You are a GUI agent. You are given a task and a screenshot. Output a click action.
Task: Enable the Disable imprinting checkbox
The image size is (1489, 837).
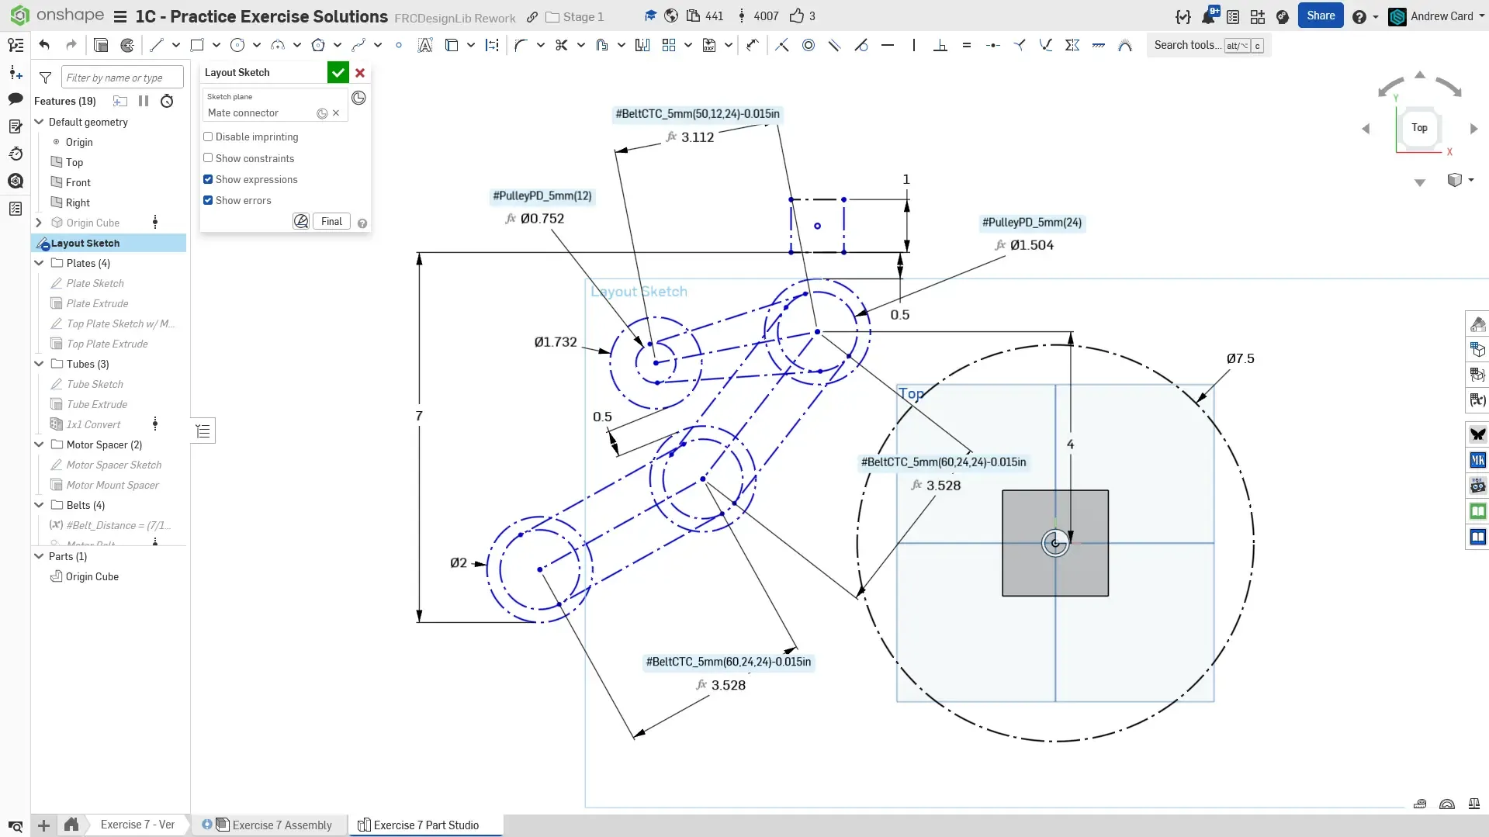click(x=208, y=137)
